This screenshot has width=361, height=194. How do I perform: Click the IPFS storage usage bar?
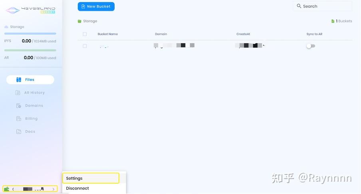(x=30, y=34)
